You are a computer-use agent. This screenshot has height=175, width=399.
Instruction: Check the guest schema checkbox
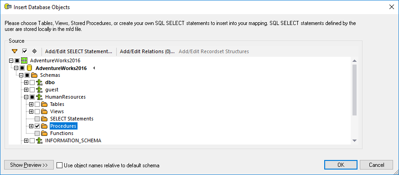pos(32,90)
